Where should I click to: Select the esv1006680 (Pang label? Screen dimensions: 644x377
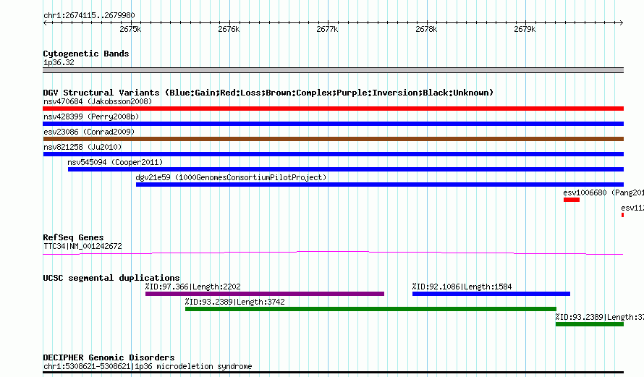coord(603,192)
